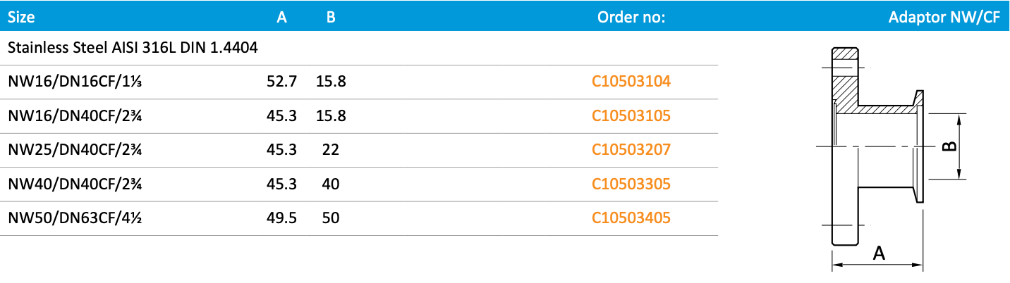This screenshot has height=283, width=1010.
Task: Click the 52.7 value in column A
Action: [x=281, y=82]
